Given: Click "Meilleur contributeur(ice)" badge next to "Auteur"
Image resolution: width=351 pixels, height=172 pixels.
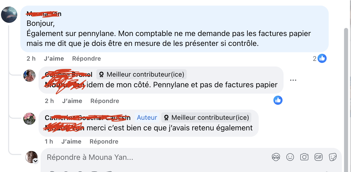Looking at the screenshot, I should point(206,118).
